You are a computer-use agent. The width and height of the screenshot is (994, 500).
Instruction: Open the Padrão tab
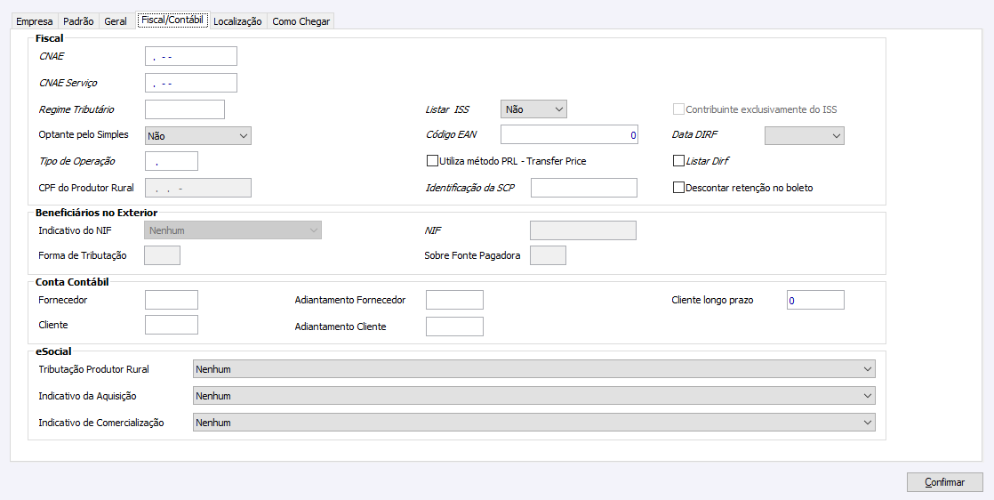point(78,21)
